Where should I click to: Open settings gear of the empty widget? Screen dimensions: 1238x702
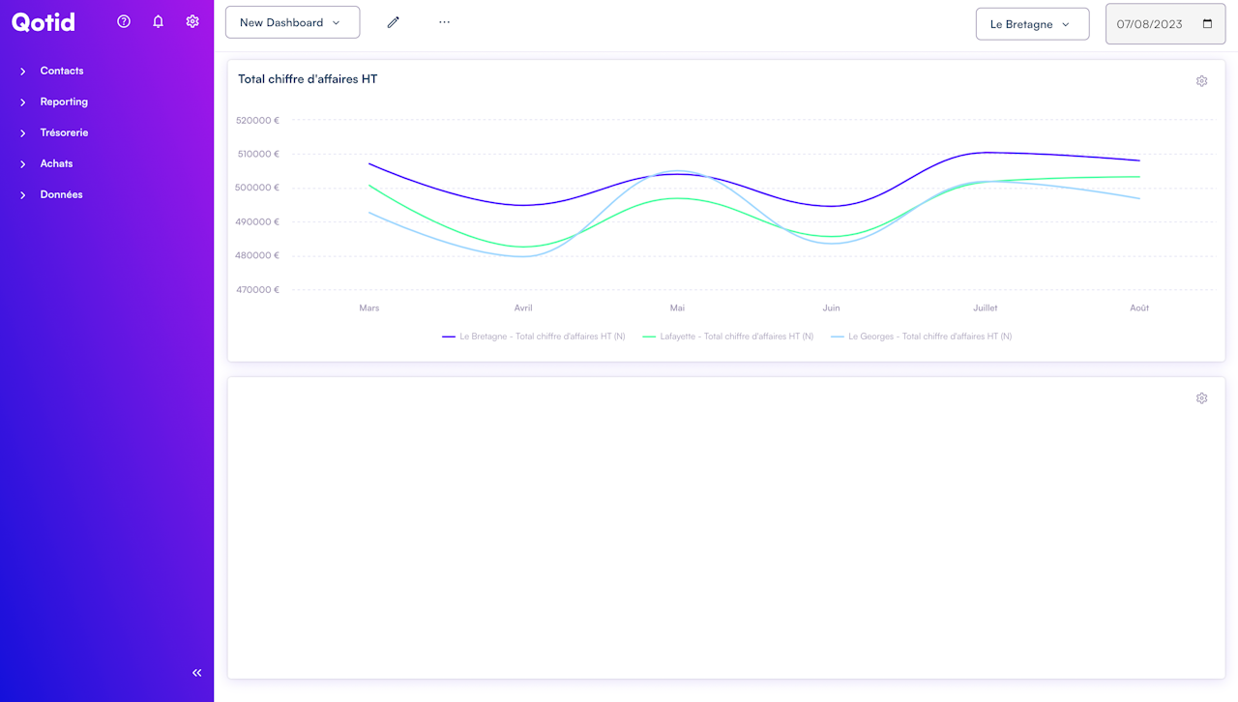pos(1201,398)
